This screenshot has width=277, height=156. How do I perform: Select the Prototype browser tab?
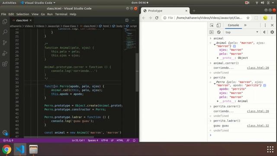coord(165,11)
